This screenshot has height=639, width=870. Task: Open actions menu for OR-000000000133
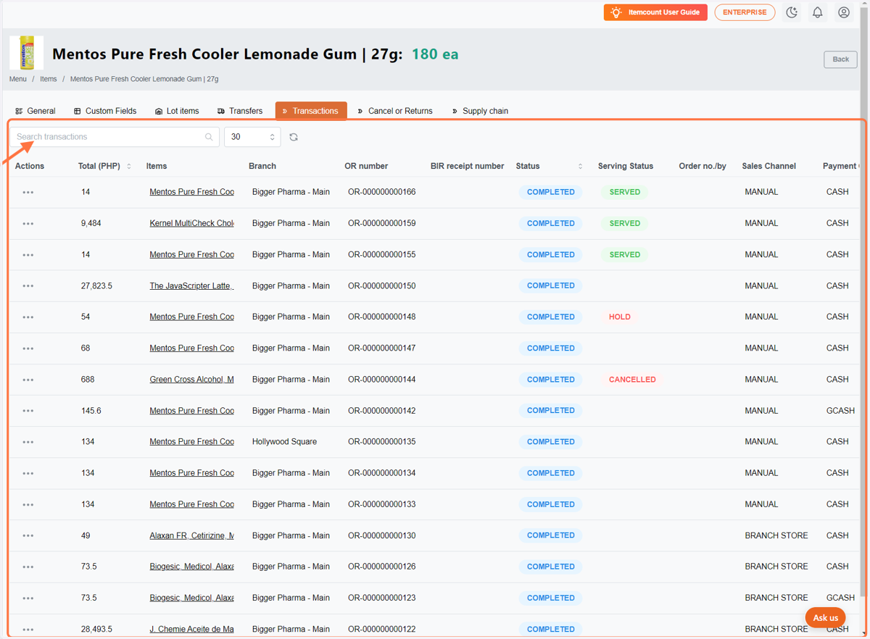pyautogui.click(x=28, y=504)
